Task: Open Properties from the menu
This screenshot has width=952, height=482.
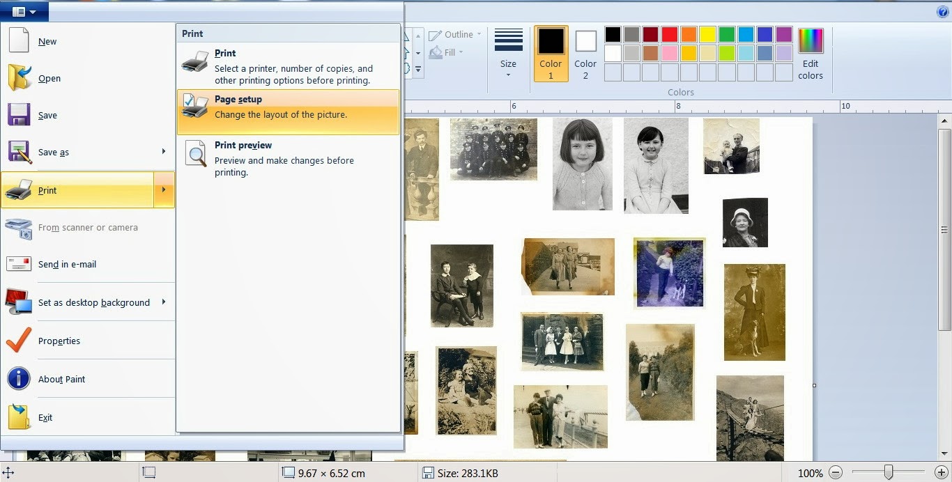Action: coord(88,341)
